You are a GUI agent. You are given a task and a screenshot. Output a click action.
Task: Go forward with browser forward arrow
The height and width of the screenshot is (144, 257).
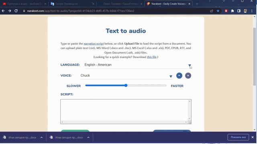point(10,11)
